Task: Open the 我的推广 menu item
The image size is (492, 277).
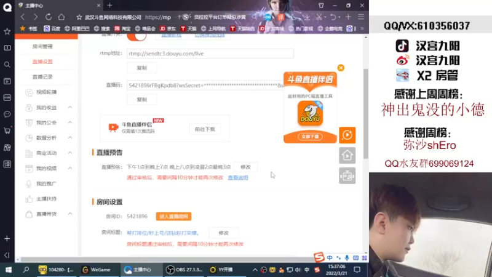Action: point(46,183)
